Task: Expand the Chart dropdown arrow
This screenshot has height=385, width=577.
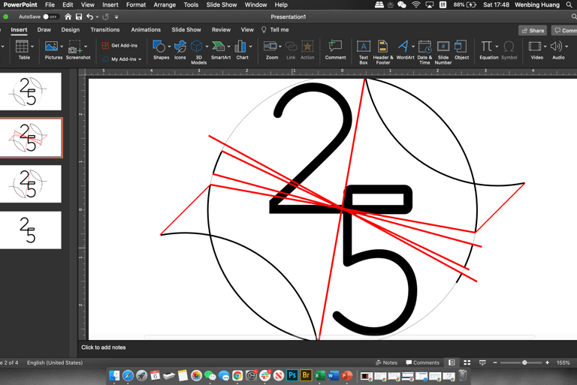Action: coord(251,47)
